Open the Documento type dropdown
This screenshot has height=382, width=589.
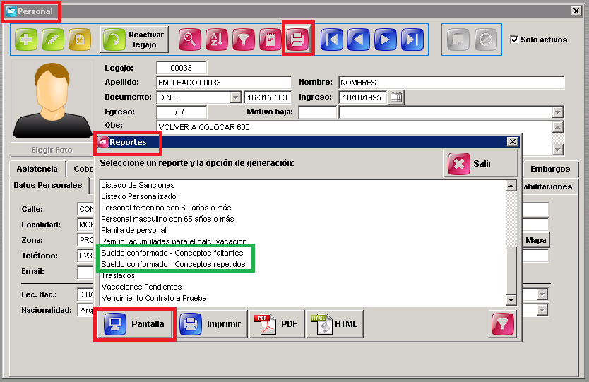tap(235, 97)
